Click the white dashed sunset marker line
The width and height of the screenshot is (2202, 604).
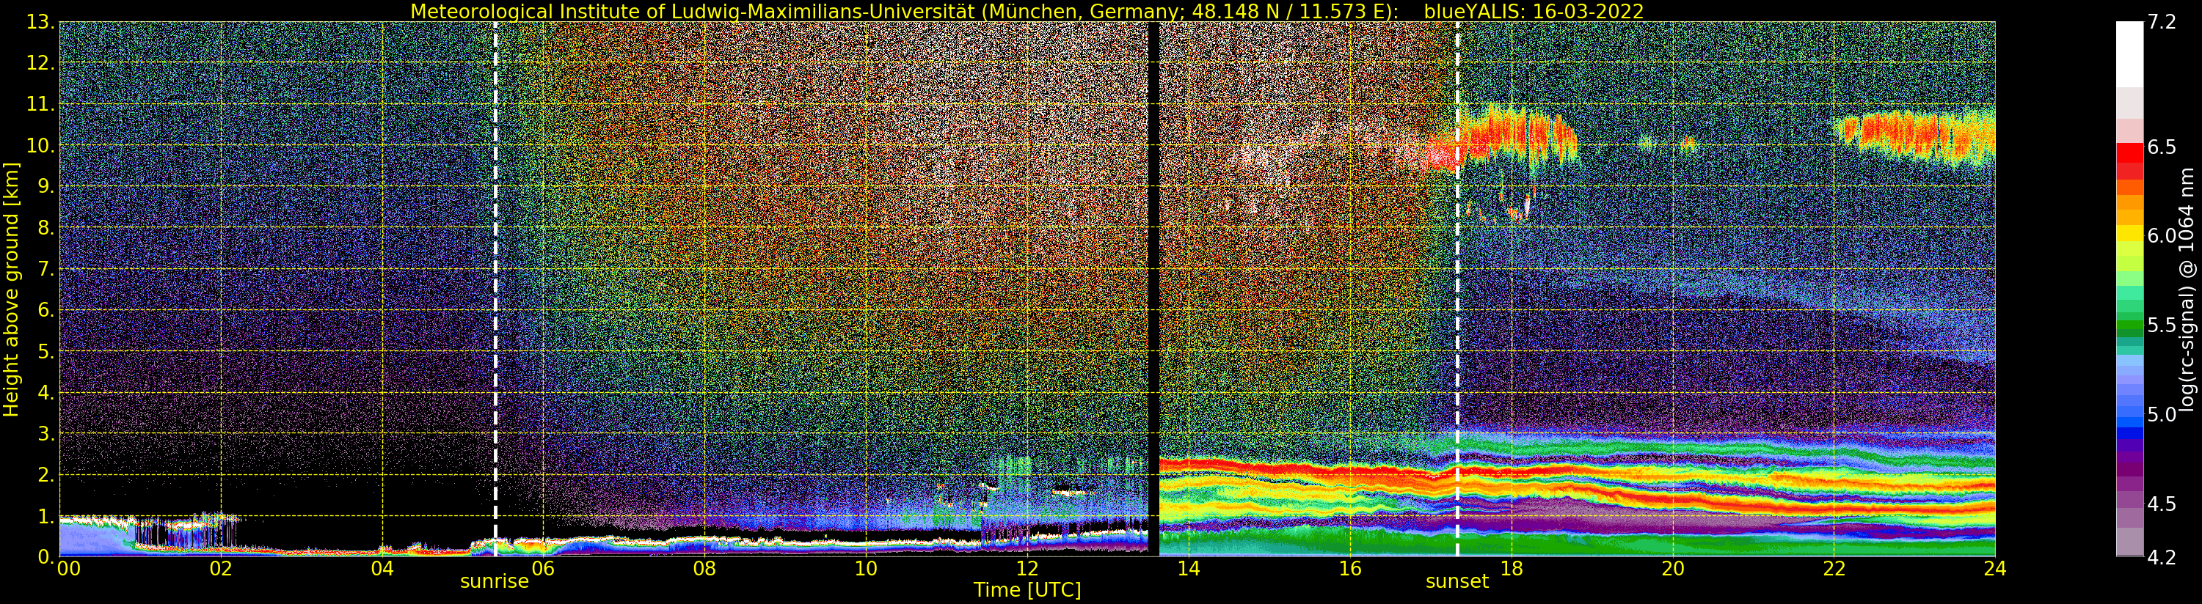(1457, 289)
